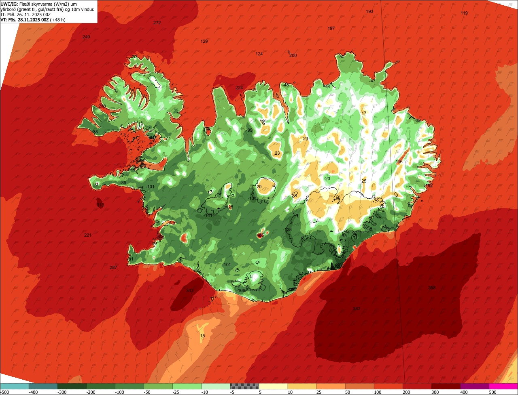The height and width of the screenshot is (395, 518).
Task: Click the map value -48
Action: click(x=286, y=85)
